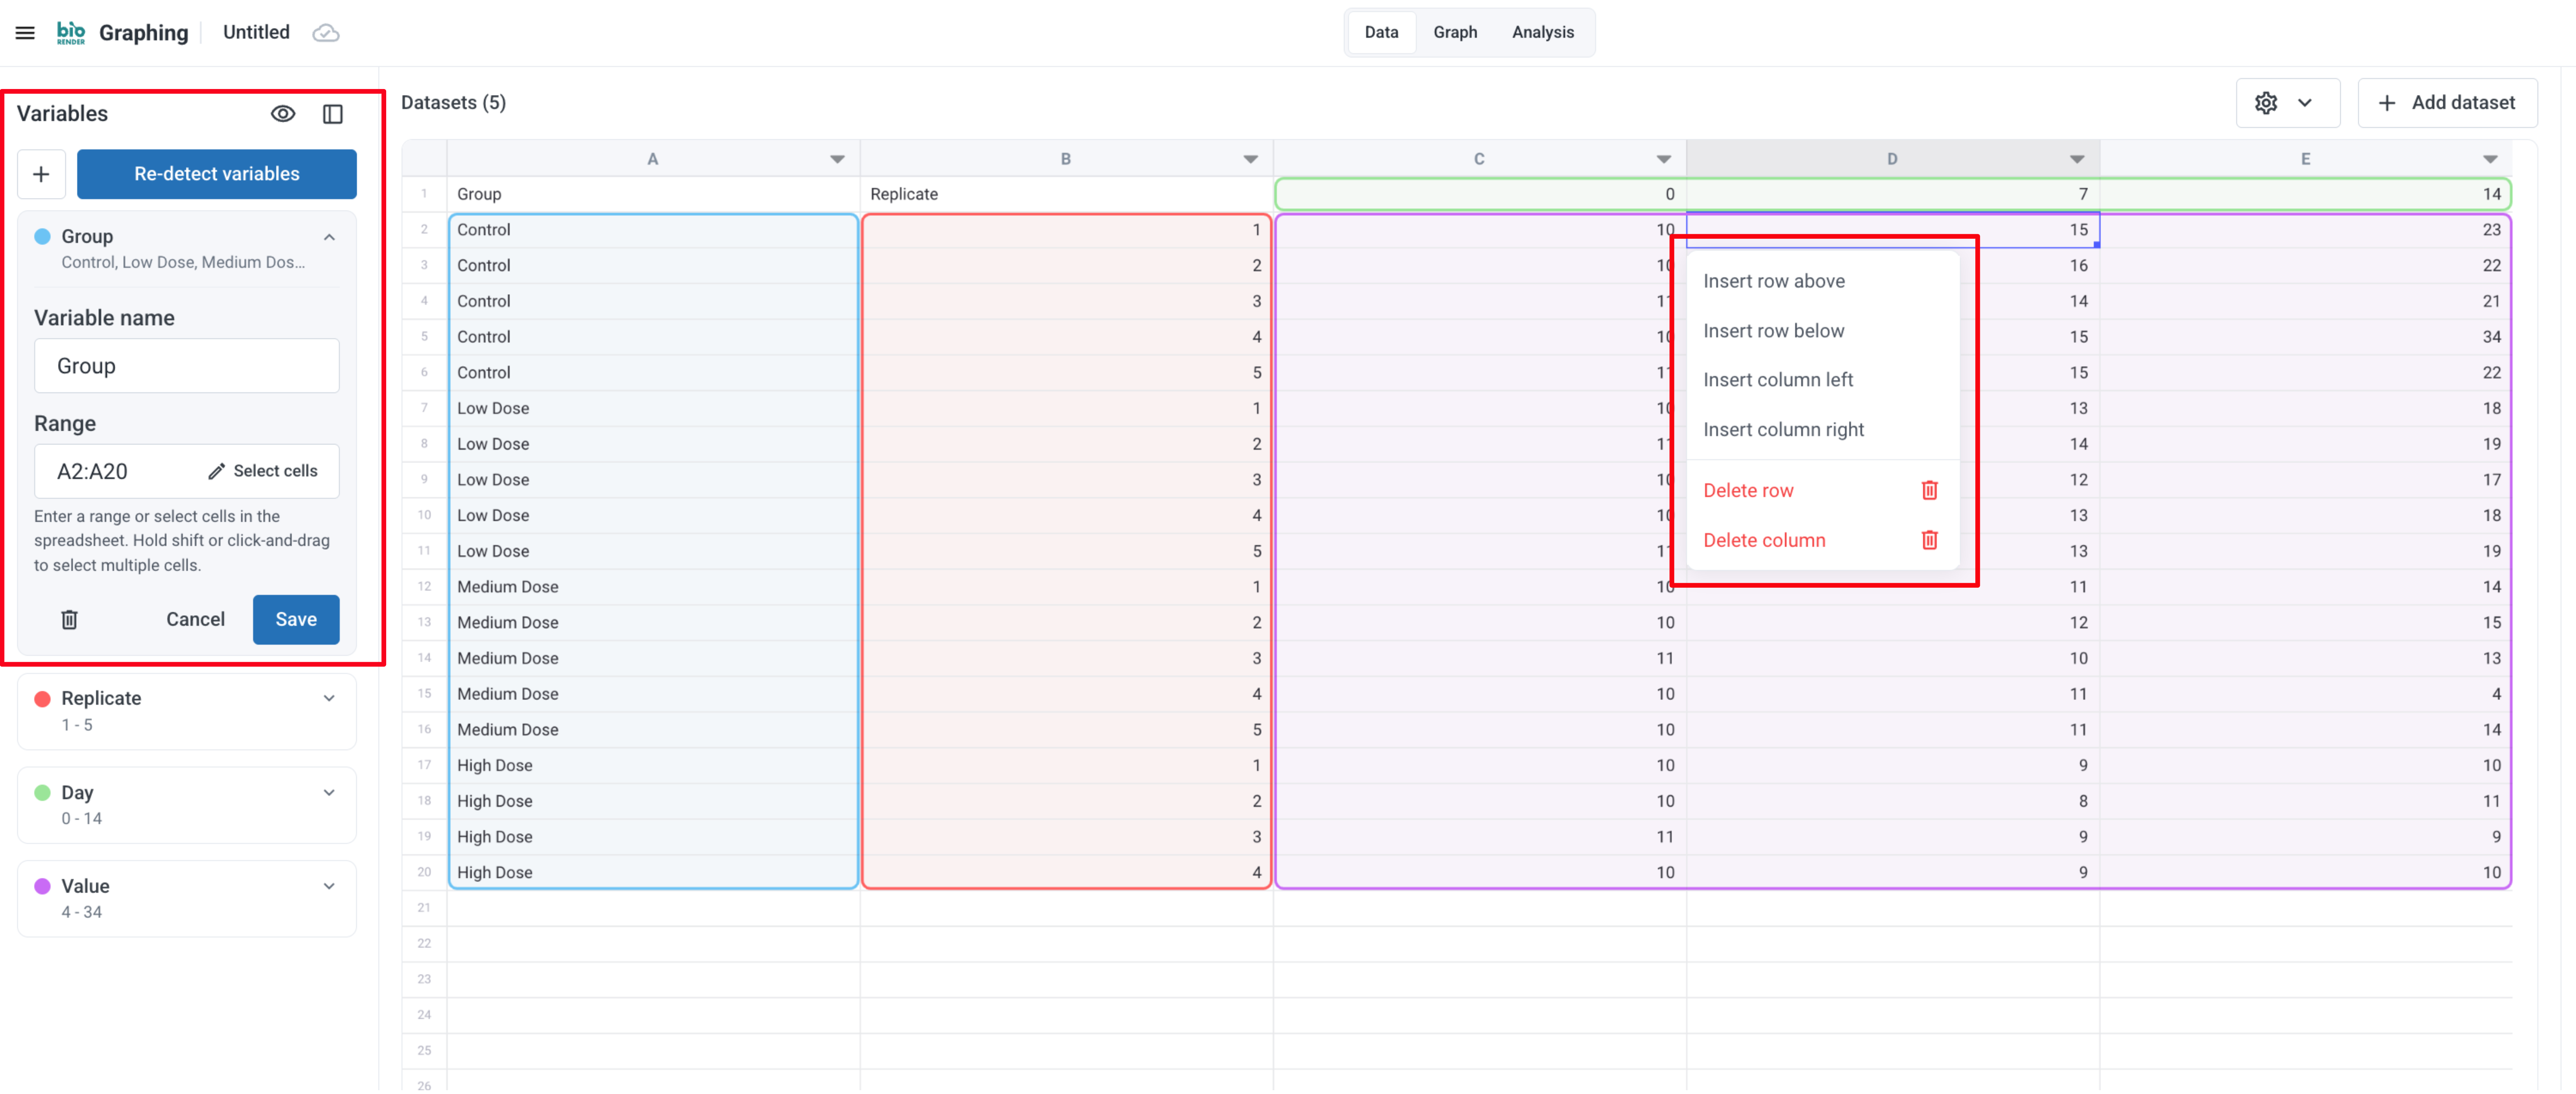Check the cloud save status icon
The height and width of the screenshot is (1094, 2576).
326,33
